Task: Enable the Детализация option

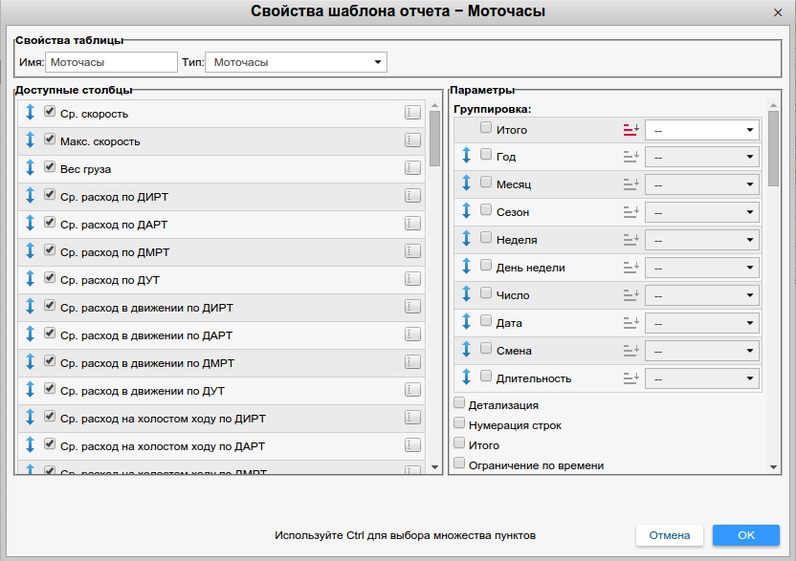Action: click(460, 404)
